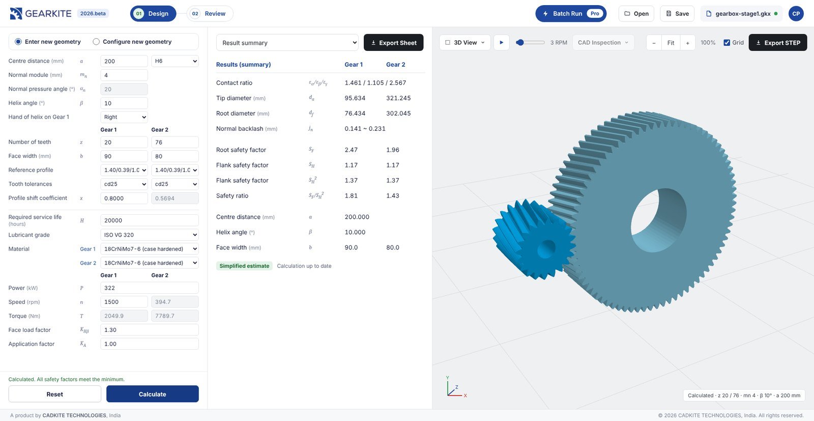The height and width of the screenshot is (421, 814).
Task: Click the Face load factor field
Action: pyautogui.click(x=150, y=330)
